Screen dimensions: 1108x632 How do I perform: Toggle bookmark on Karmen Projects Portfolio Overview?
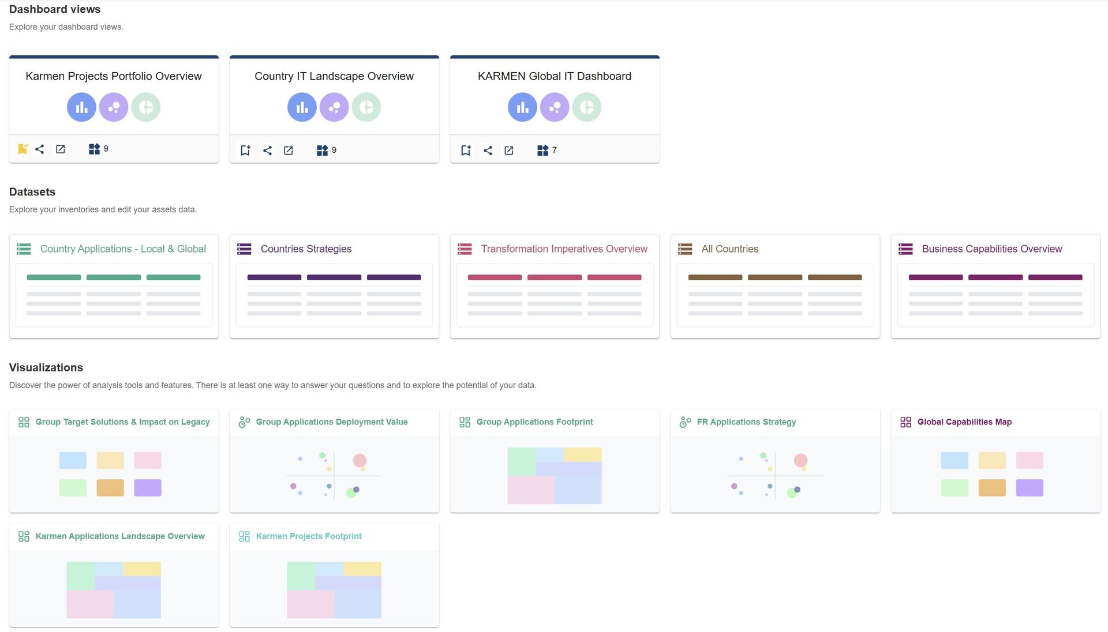pyautogui.click(x=23, y=149)
